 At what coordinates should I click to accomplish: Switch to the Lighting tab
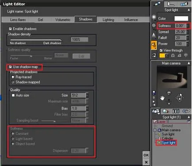(108, 20)
